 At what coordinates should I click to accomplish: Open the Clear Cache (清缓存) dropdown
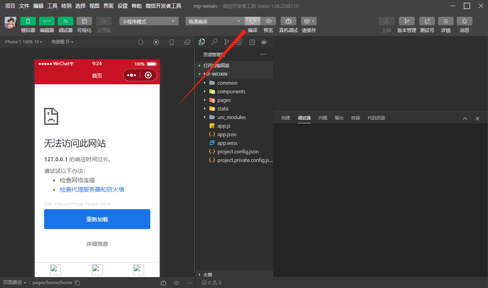click(309, 21)
